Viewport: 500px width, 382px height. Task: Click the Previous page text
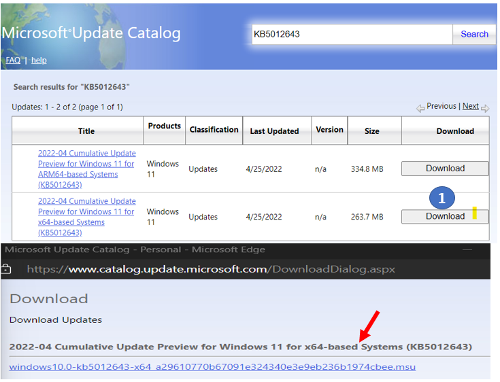(441, 106)
